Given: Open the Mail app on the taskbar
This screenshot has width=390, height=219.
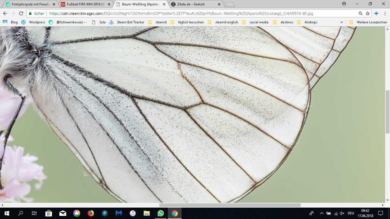Looking at the screenshot, I should [x=63, y=213].
